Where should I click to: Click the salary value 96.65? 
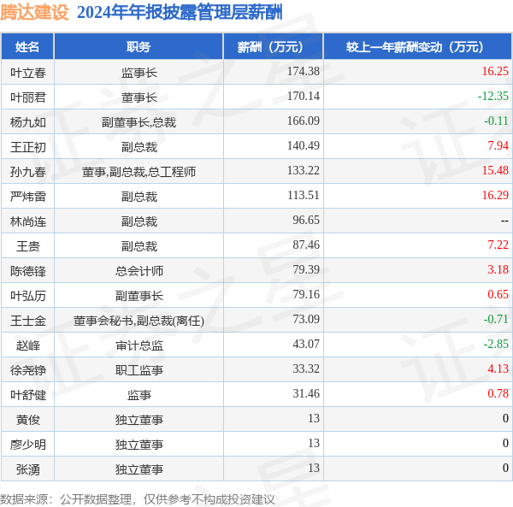coord(306,220)
